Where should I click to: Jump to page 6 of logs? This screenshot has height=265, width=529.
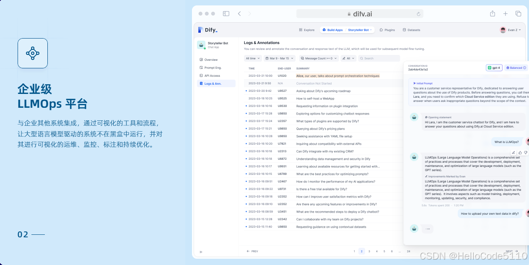[392, 251]
